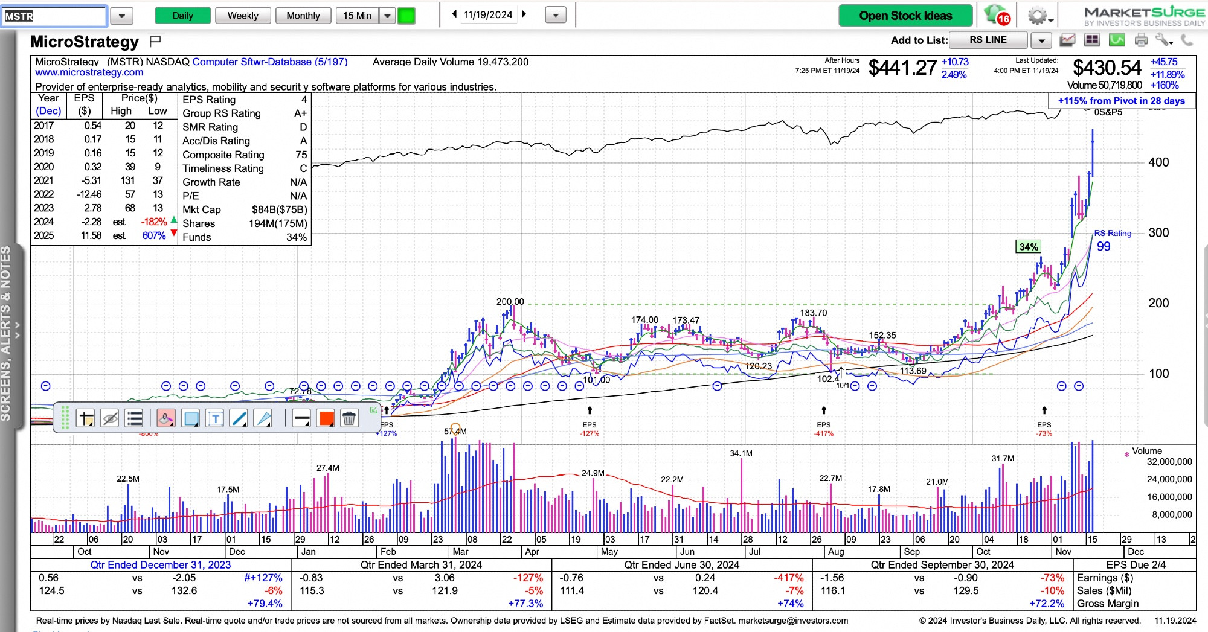Switch to Monthly chart
The image size is (1208, 632).
point(303,16)
